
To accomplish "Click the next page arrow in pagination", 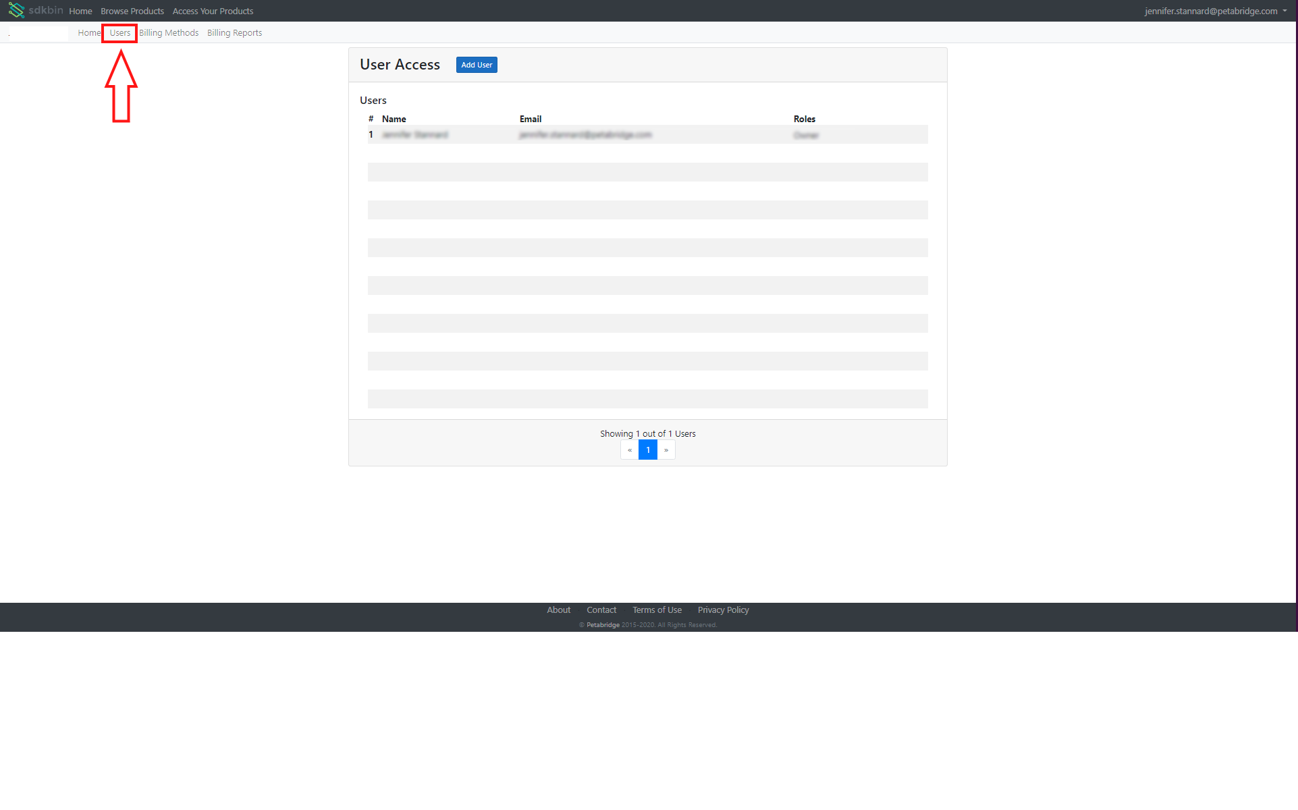I will tap(666, 450).
